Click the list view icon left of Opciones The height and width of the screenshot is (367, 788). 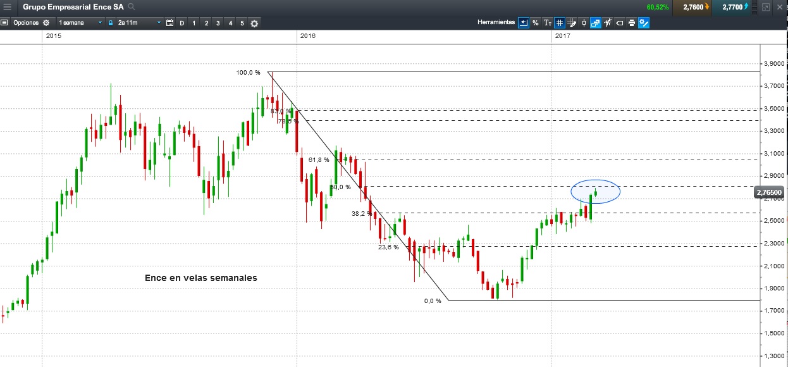(x=4, y=23)
